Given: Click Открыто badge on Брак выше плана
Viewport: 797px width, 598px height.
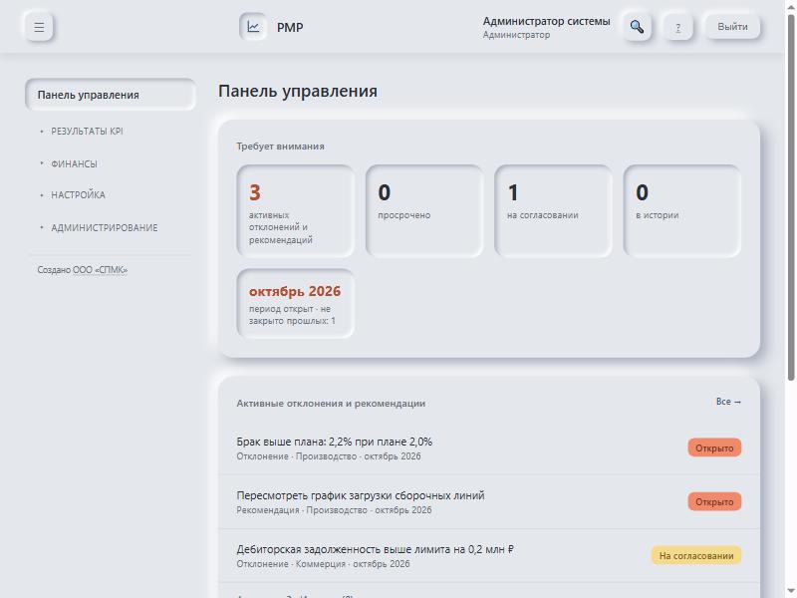Looking at the screenshot, I should [x=714, y=448].
